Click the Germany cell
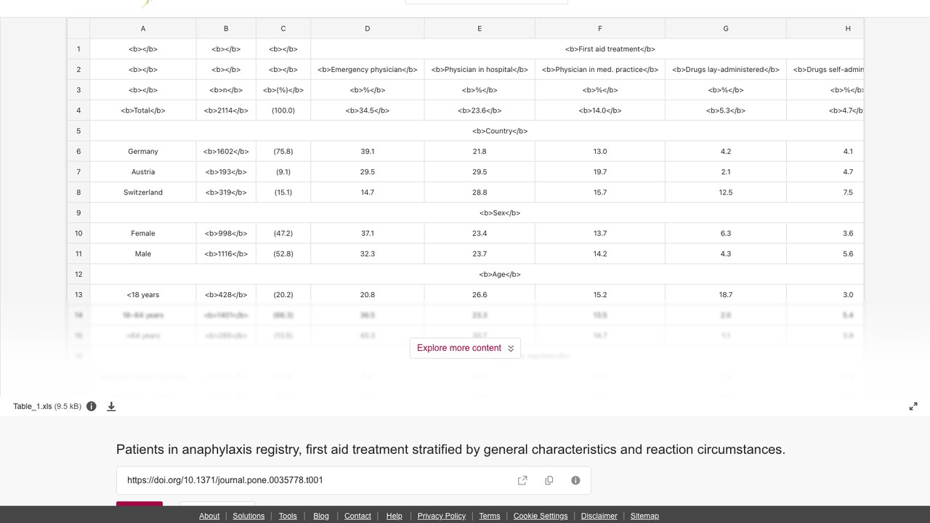Screen dimensions: 930x523 143,151
